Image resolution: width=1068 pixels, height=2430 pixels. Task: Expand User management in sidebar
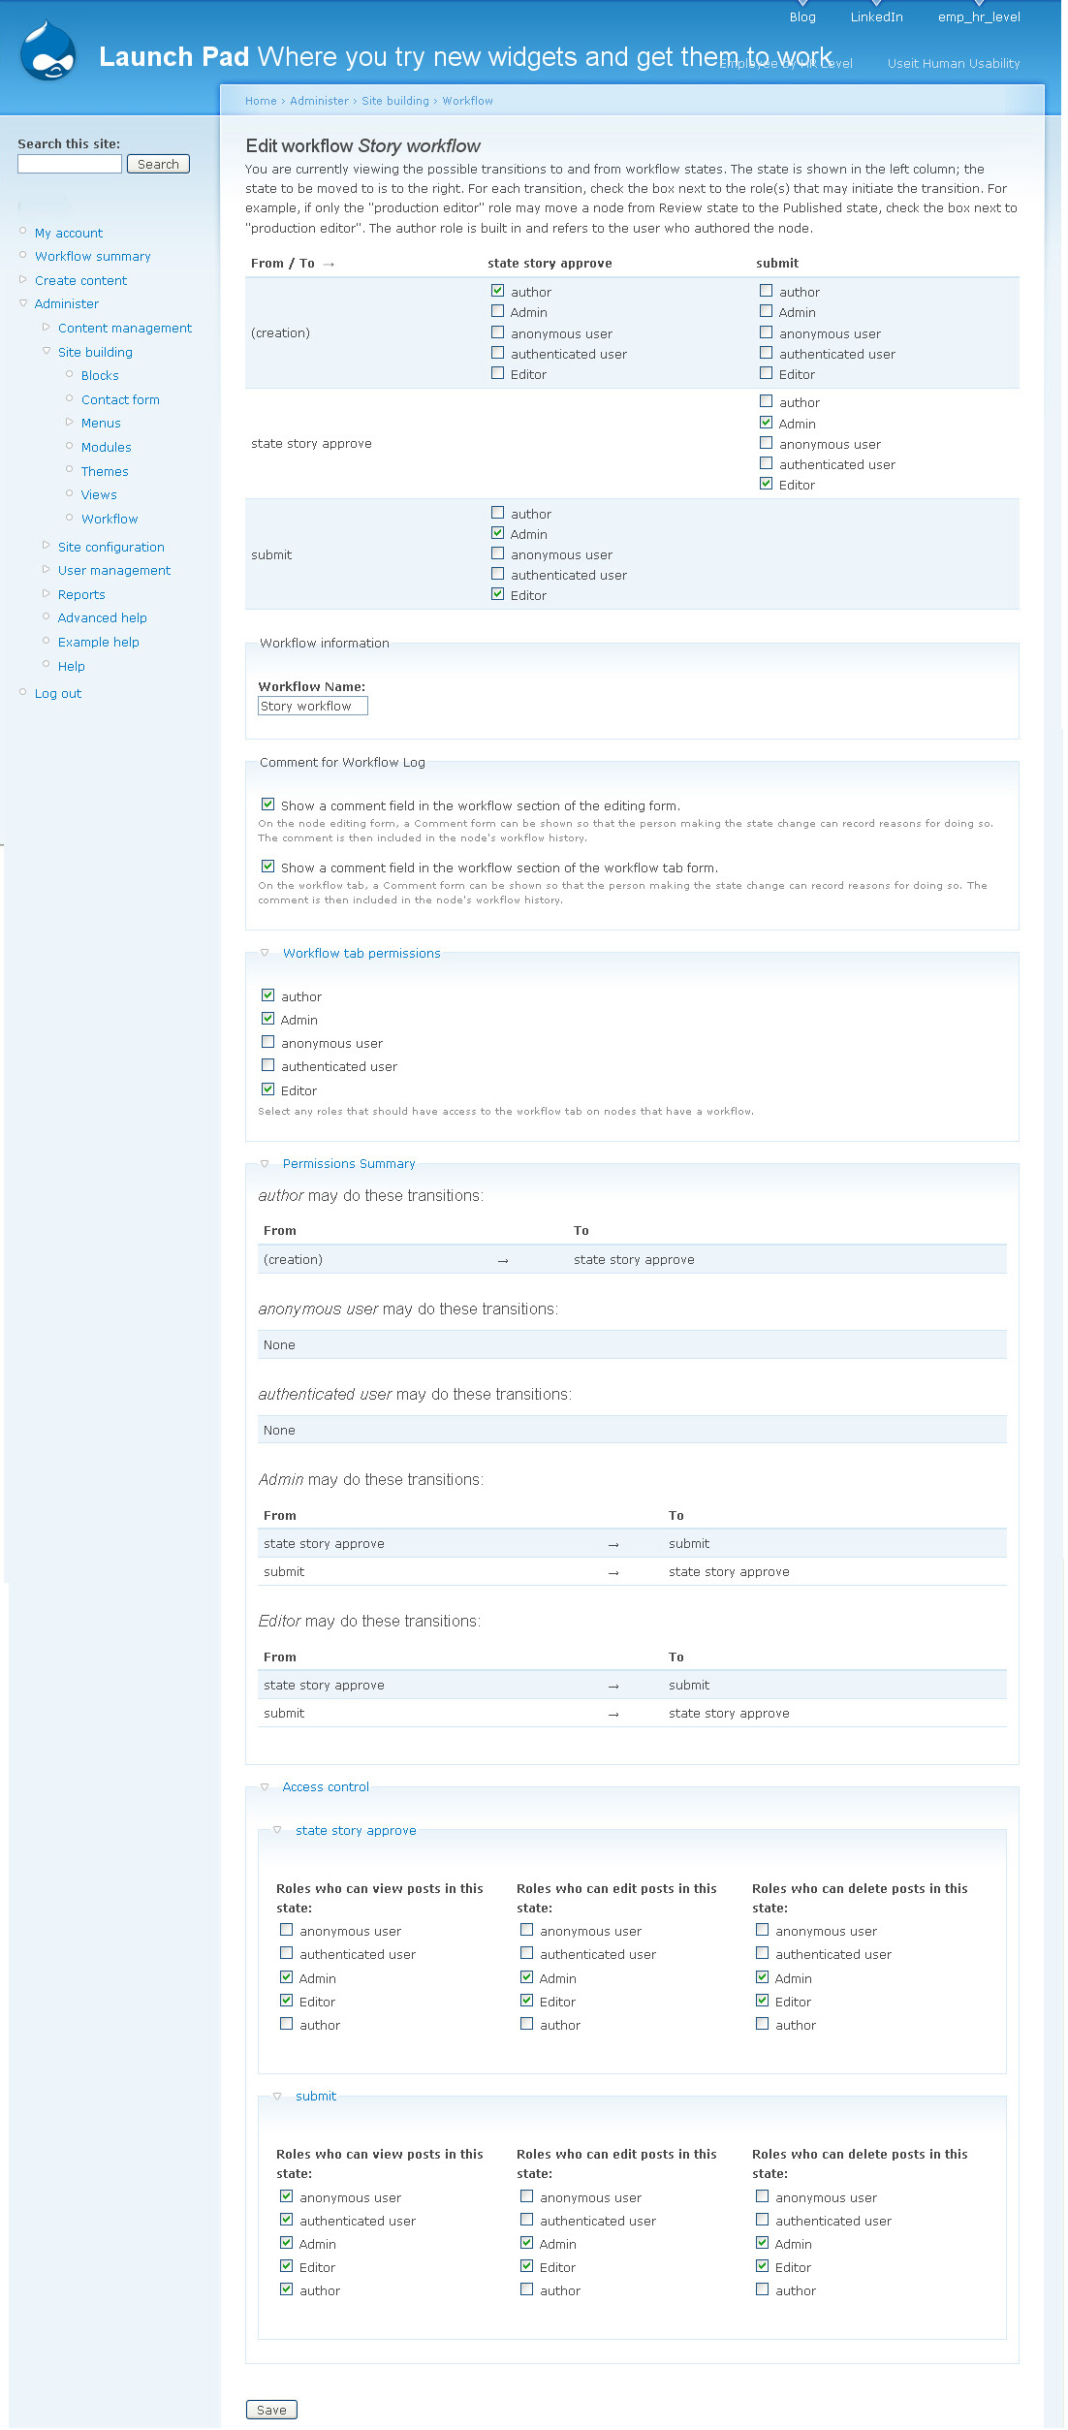[46, 569]
